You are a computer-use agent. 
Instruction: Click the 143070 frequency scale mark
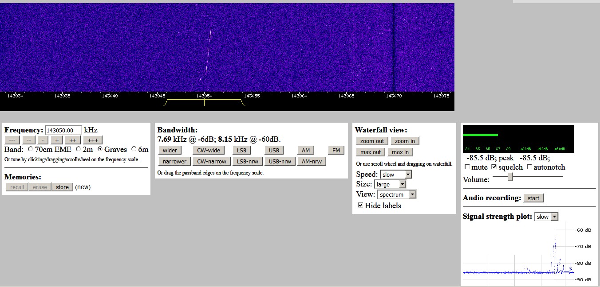(394, 95)
